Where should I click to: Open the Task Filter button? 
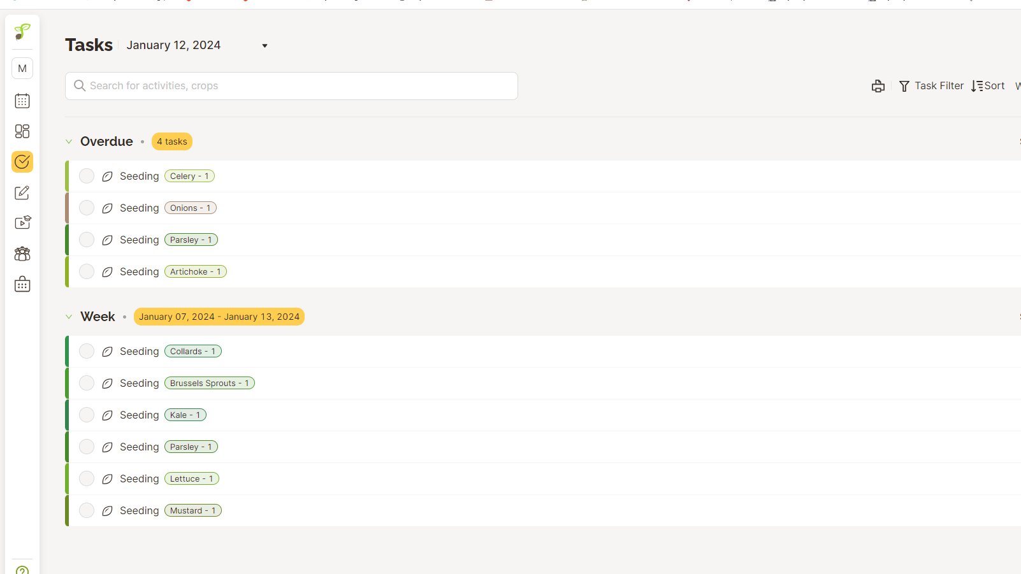click(x=931, y=86)
